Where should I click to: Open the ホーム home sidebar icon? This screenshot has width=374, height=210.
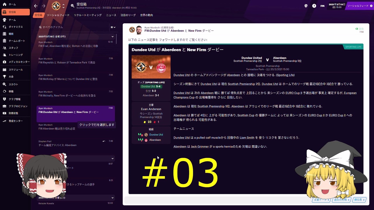point(4,4)
